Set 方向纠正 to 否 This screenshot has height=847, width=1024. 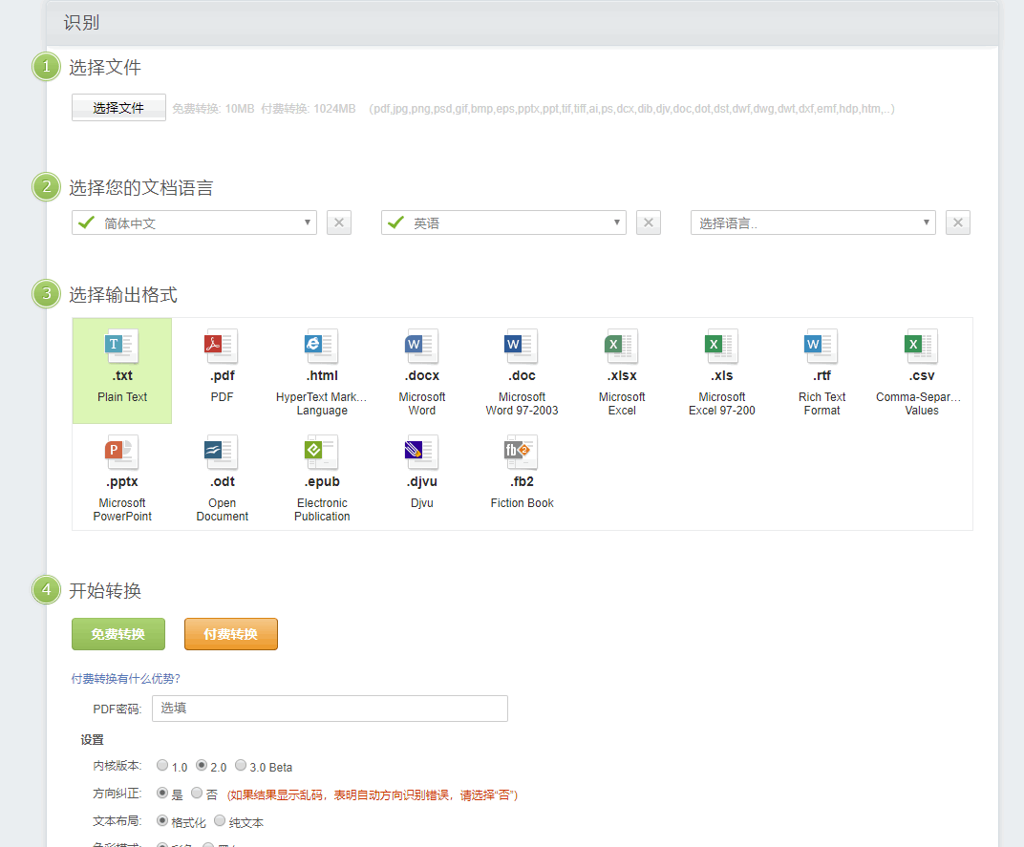tap(197, 794)
